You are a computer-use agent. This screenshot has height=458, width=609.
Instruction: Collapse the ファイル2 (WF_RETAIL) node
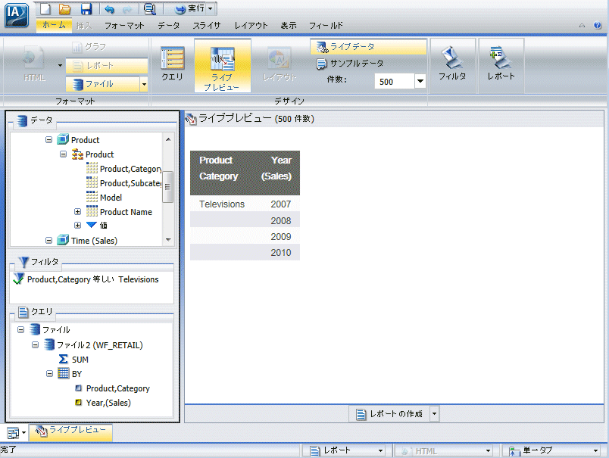35,344
